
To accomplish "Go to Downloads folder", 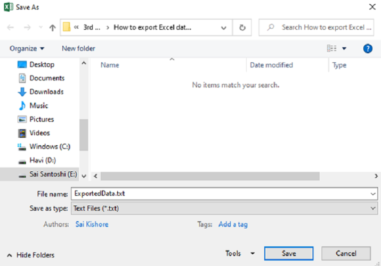I will click(47, 92).
